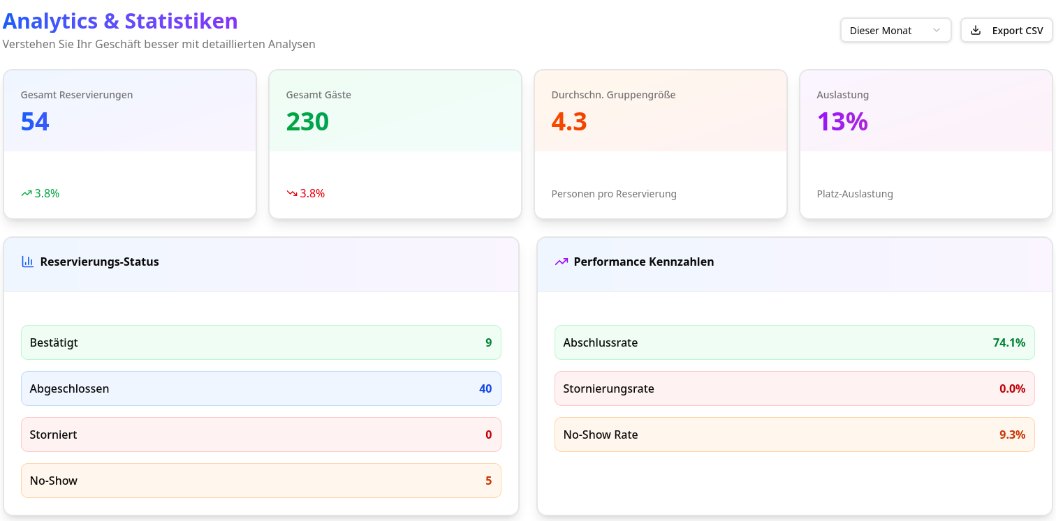
Task: Click the bar chart icon beside Reservierungs-Status
Action: pos(28,262)
